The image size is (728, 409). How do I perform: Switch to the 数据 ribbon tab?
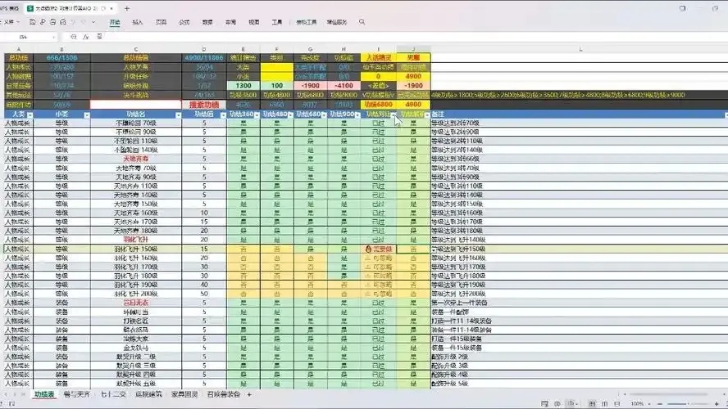(207, 22)
